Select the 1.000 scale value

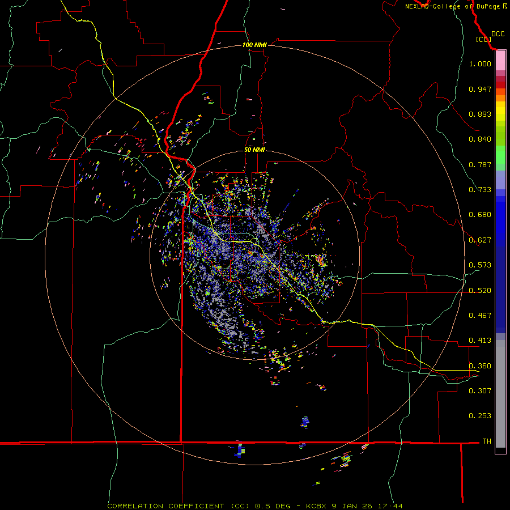click(x=480, y=63)
